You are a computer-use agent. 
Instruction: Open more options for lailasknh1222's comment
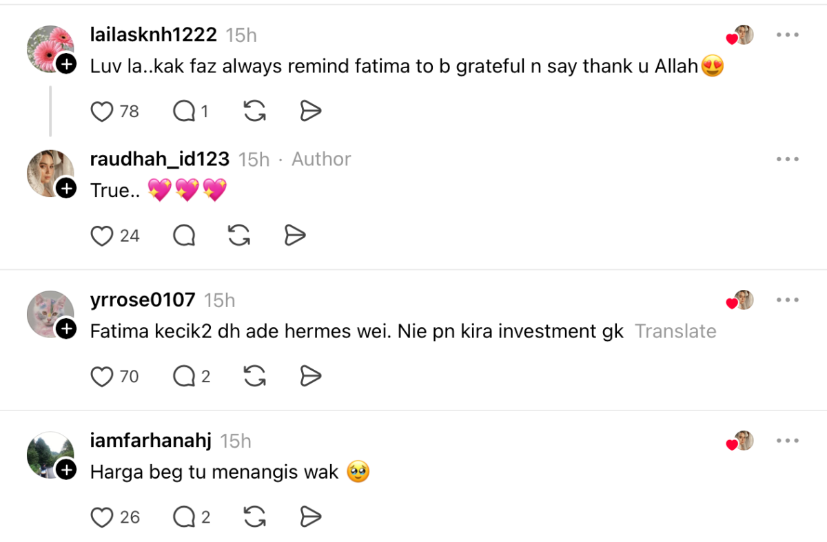click(x=787, y=35)
